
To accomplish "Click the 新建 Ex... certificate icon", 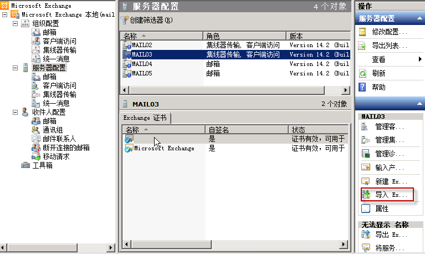I will (x=366, y=181).
